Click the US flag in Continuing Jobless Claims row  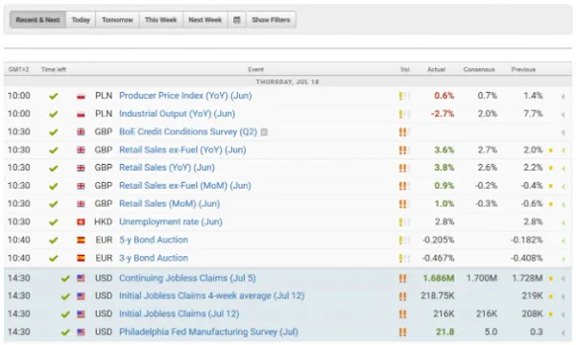click(x=81, y=278)
